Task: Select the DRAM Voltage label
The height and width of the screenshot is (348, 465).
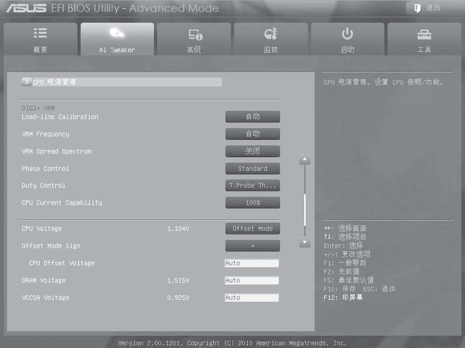Action: coord(44,280)
